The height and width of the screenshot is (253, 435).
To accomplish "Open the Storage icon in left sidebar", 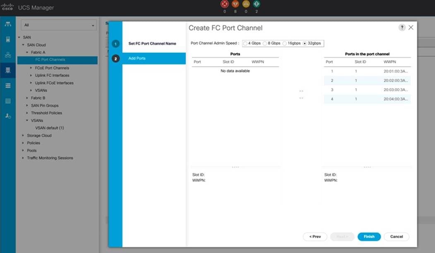I will click(x=8, y=101).
